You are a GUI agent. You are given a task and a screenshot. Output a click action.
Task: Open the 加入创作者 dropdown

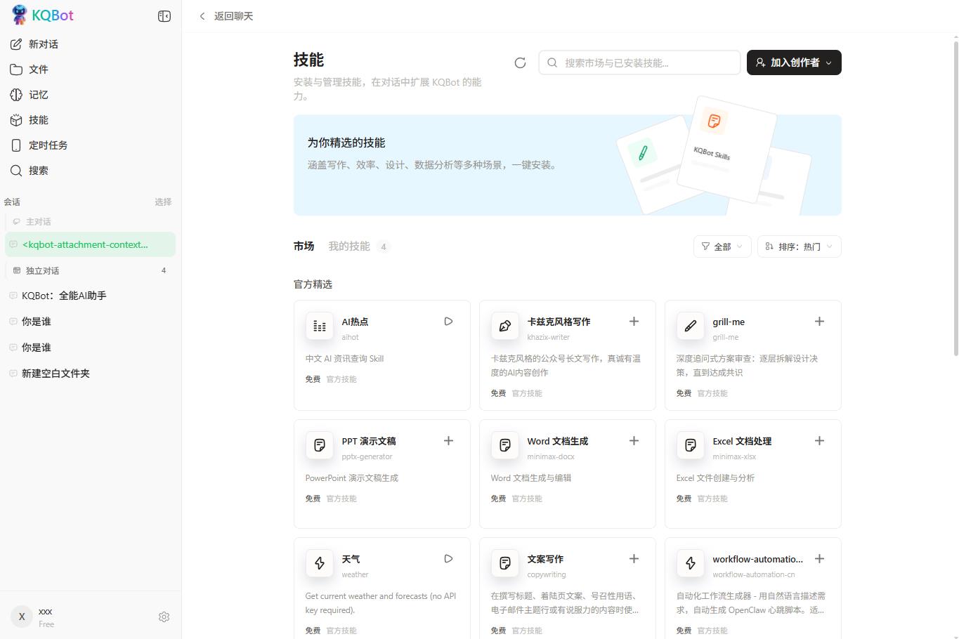coord(794,62)
